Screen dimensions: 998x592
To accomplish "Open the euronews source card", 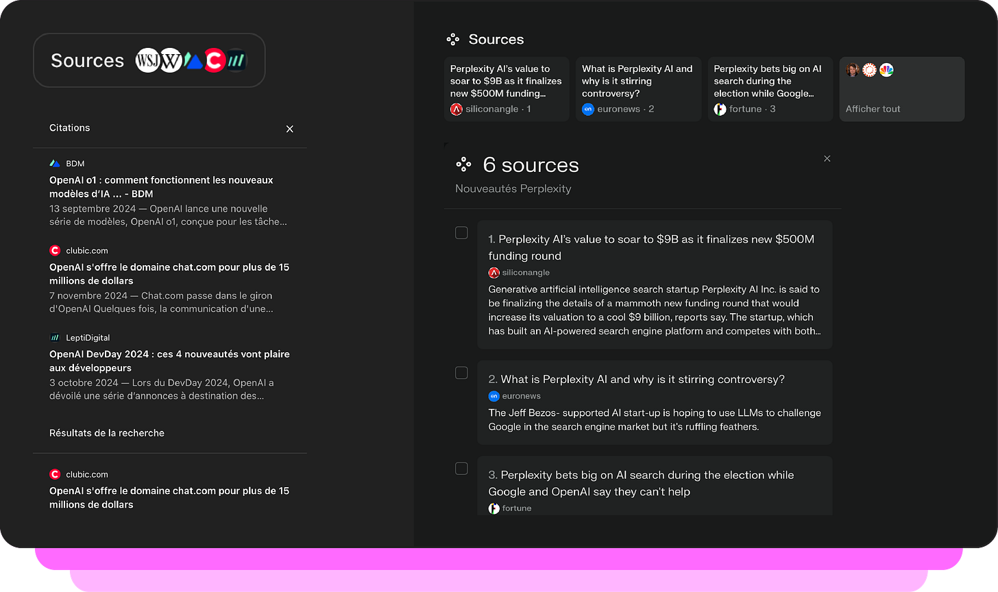I will click(x=638, y=89).
